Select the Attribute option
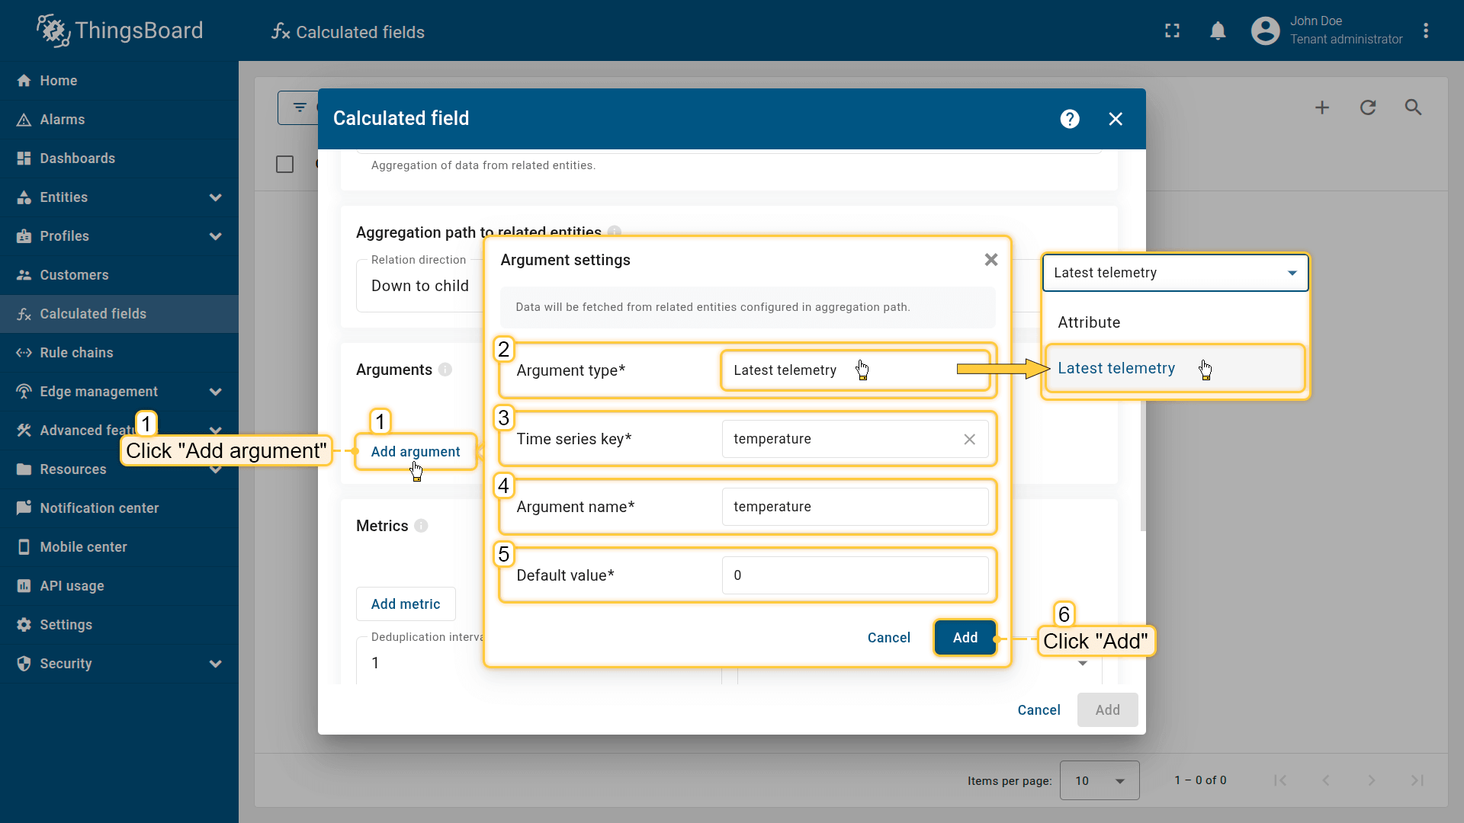Viewport: 1464px width, 823px height. [x=1089, y=322]
